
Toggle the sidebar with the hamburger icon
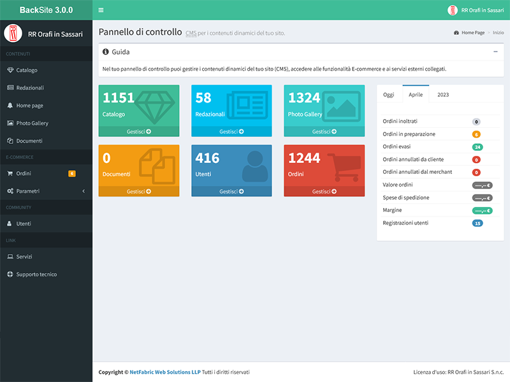click(101, 10)
